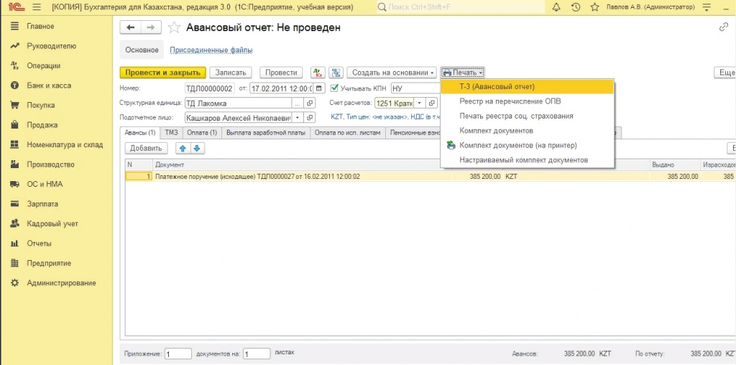
Task: Go back with the left arrow
Action: coord(131,28)
